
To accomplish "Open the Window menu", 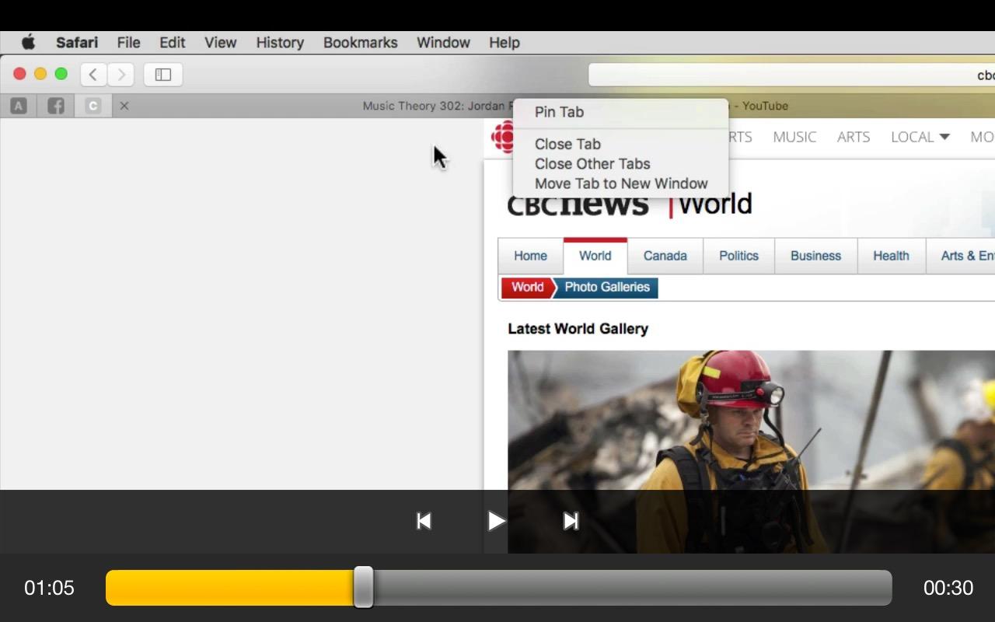I will point(443,43).
